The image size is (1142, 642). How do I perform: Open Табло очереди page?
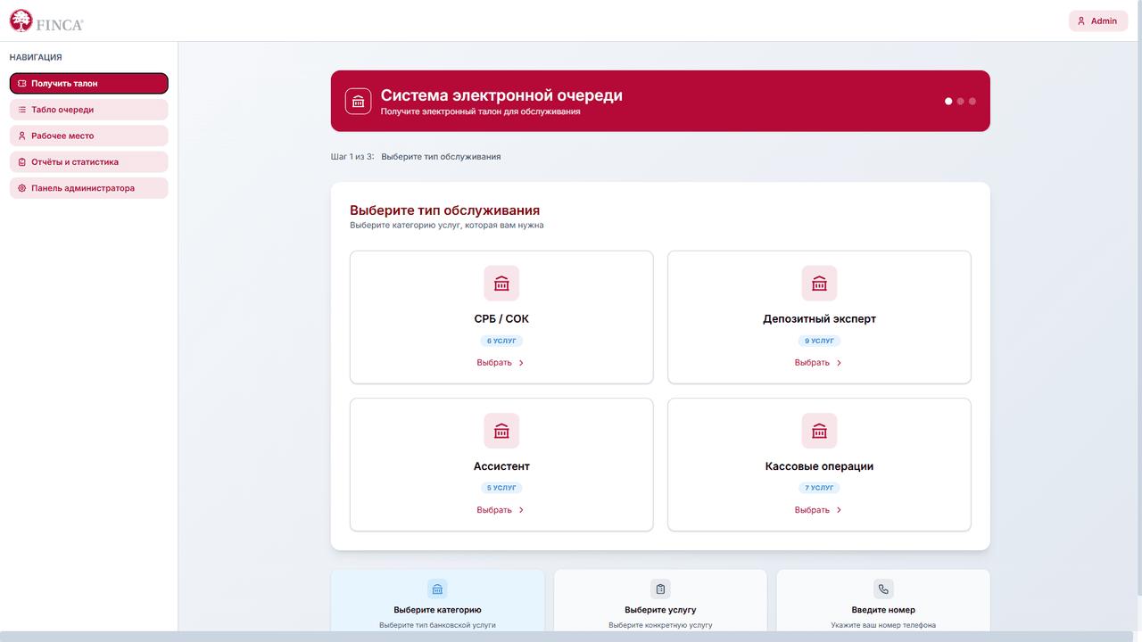[88, 110]
